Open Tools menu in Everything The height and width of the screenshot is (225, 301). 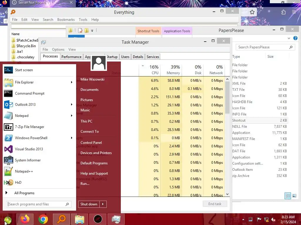tap(83, 20)
